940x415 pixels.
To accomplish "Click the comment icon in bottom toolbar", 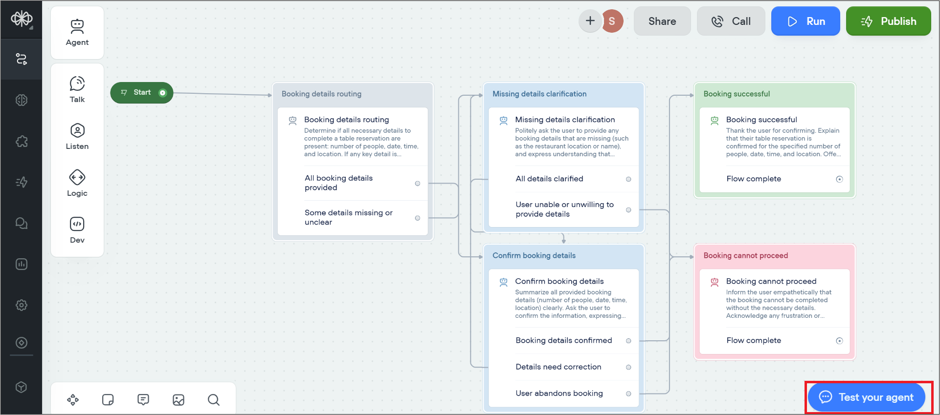I will (x=143, y=400).
